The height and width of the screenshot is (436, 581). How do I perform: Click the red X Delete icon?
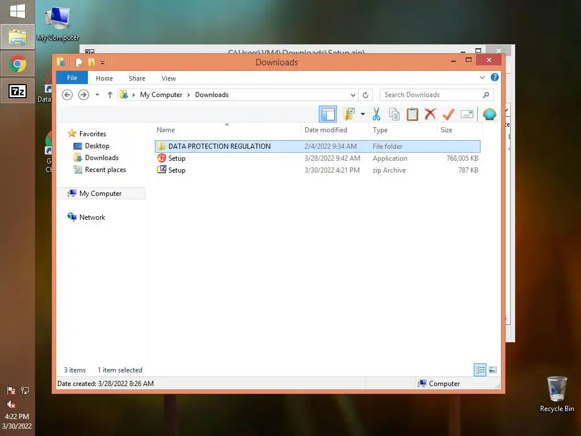(430, 114)
